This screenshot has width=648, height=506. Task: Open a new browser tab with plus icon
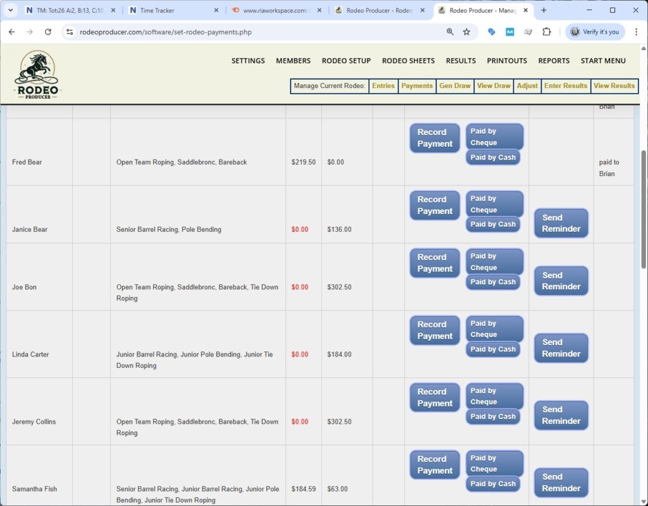pos(544,10)
